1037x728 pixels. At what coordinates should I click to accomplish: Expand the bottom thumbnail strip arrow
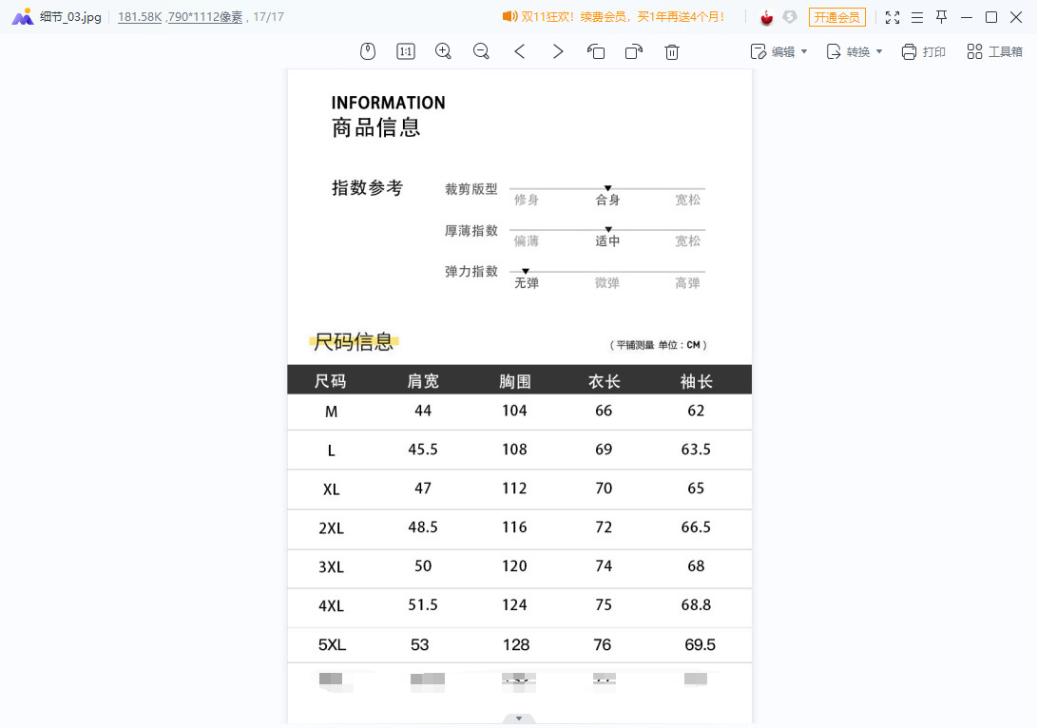pyautogui.click(x=519, y=718)
